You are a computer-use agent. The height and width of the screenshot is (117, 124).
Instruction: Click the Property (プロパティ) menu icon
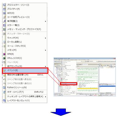click(4, 9)
